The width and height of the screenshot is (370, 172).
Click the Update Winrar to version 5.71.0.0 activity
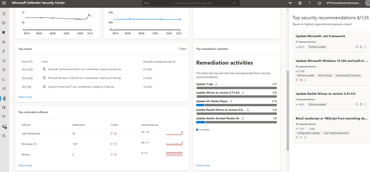tap(218, 92)
